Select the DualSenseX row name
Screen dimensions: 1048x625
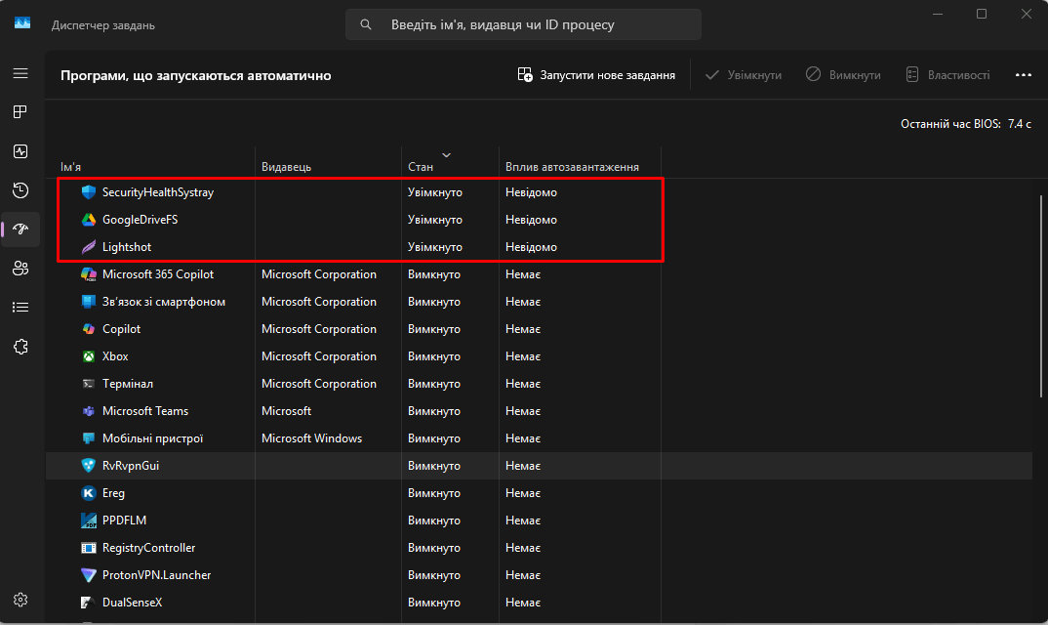(x=133, y=603)
